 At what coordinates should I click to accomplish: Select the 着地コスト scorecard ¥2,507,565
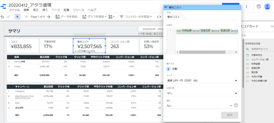coord(89,46)
